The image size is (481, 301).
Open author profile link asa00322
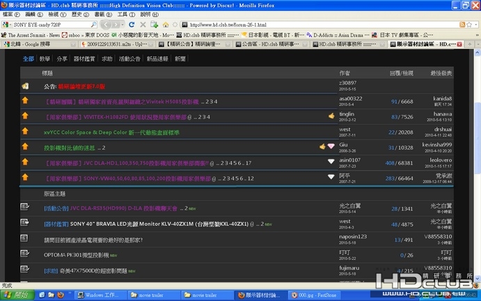(350, 100)
